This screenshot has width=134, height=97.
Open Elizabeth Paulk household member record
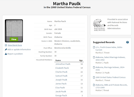[x=62, y=68]
